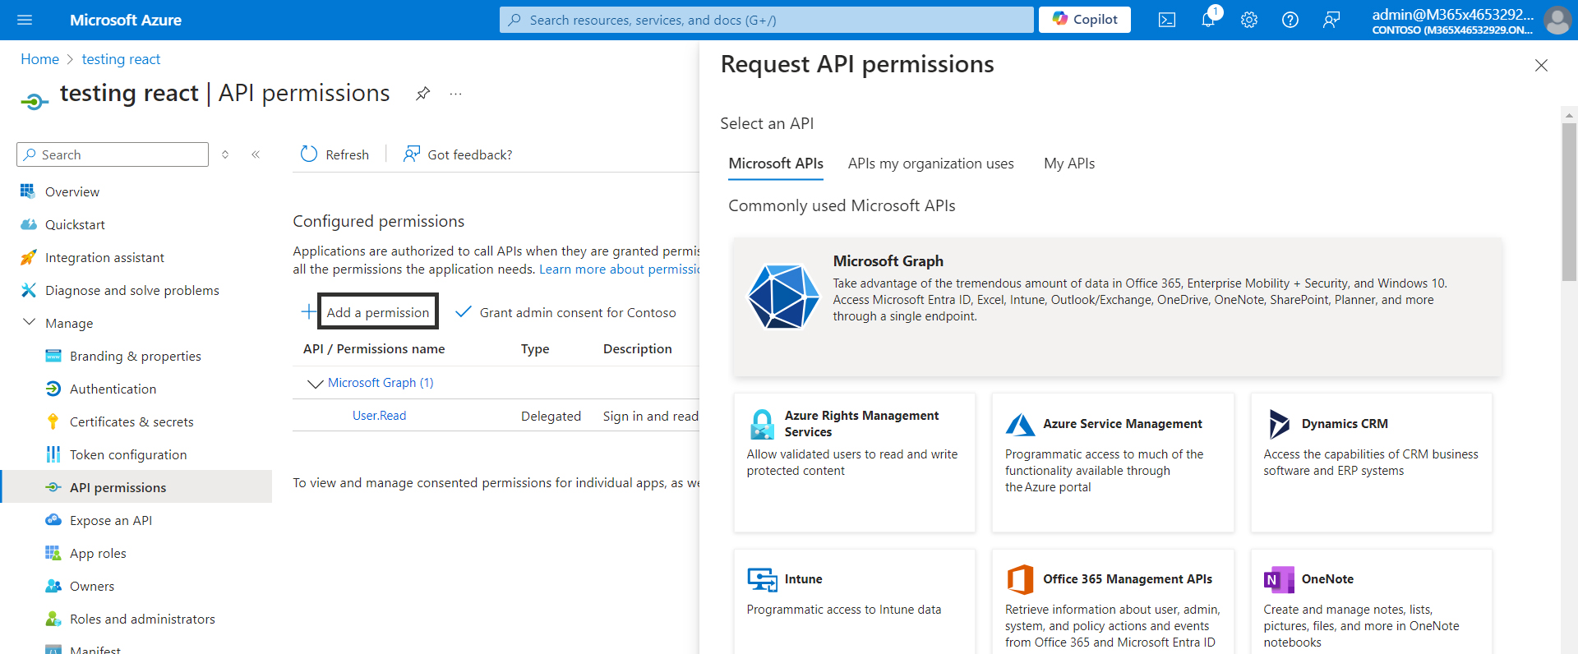Select the Microsoft Graph API card
This screenshot has width=1578, height=654.
[x=1117, y=307]
